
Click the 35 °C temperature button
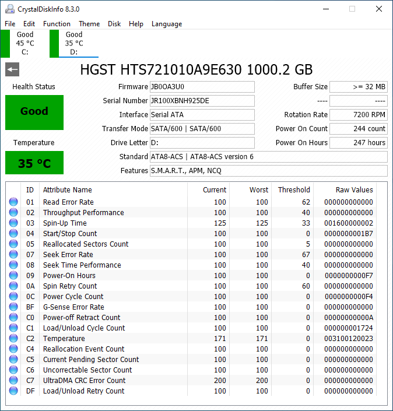[x=34, y=163]
